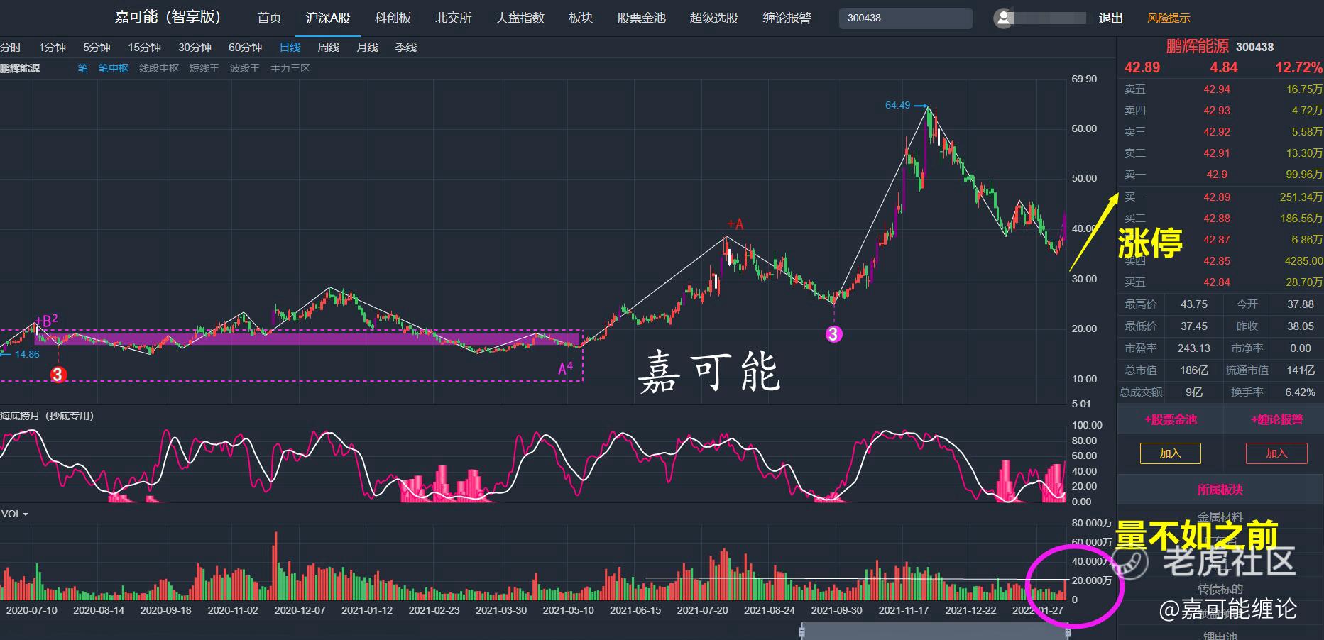Go to the 北交所 section
Image resolution: width=1324 pixels, height=640 pixels.
454,18
